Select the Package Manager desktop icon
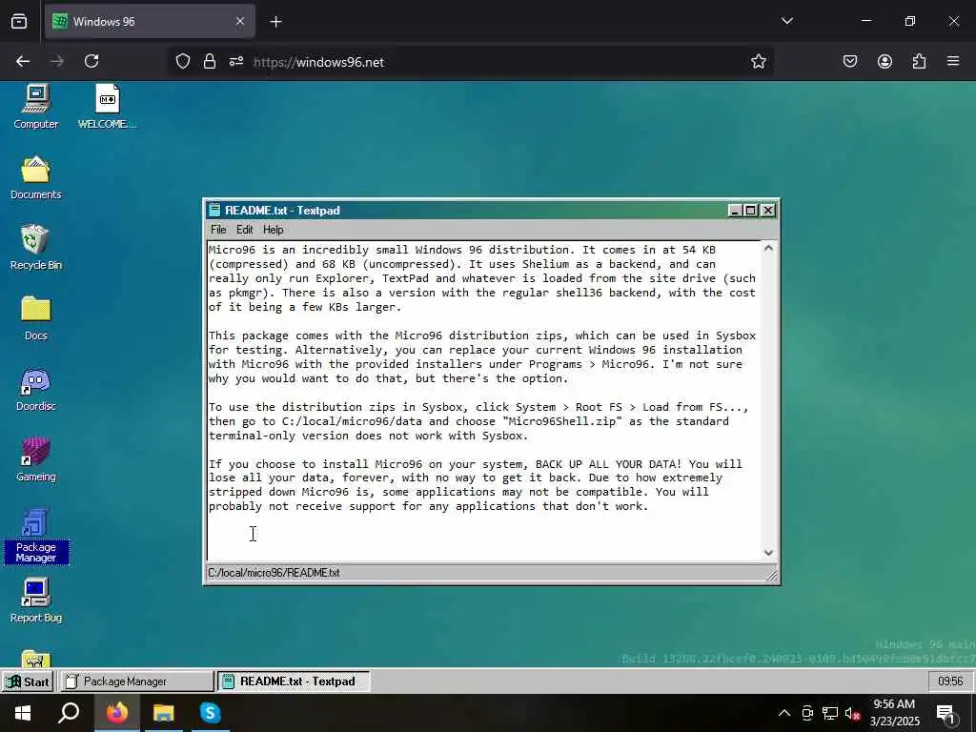 point(35,537)
